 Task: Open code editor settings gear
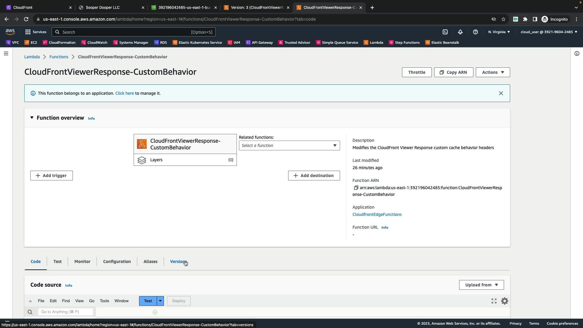coord(504,301)
